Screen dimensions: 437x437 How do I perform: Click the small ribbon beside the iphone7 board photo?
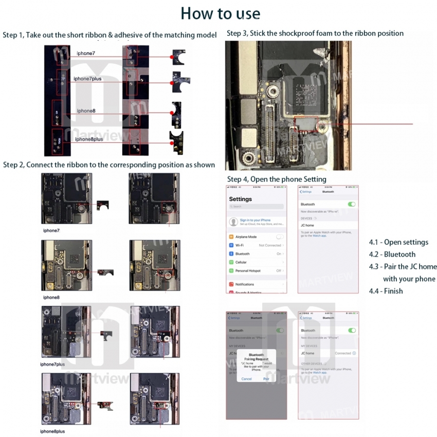coord(102,206)
